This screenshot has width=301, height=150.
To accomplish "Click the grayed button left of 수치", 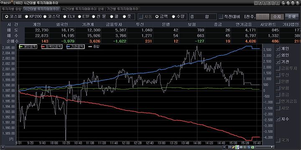I will 263,17.
